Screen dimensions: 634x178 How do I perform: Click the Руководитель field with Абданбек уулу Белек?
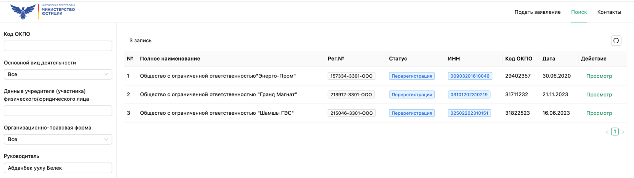(58, 168)
